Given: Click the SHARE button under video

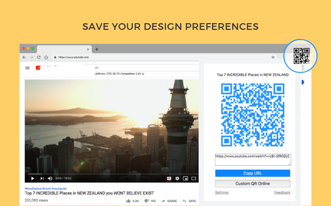Looking at the screenshot, I should pyautogui.click(x=169, y=201).
